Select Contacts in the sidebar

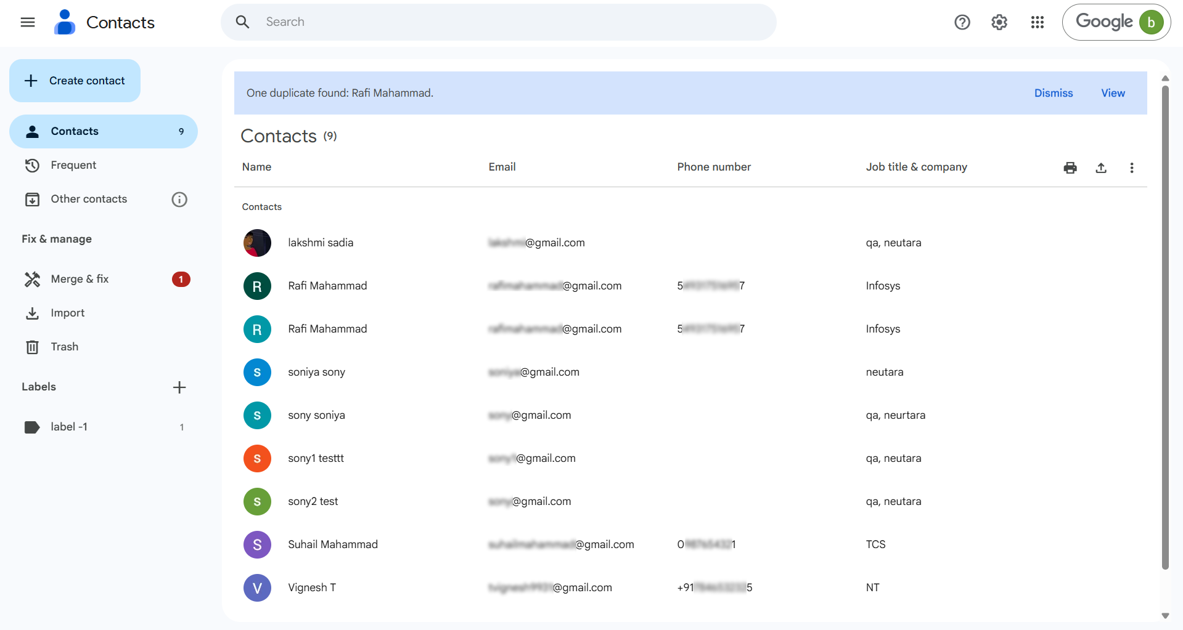tap(104, 131)
